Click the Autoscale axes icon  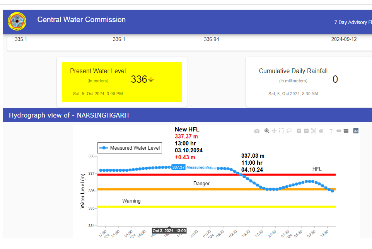(x=314, y=131)
